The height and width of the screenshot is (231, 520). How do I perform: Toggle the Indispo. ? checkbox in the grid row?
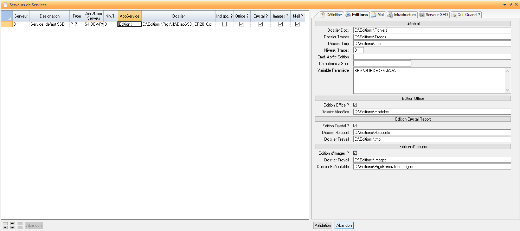(224, 24)
